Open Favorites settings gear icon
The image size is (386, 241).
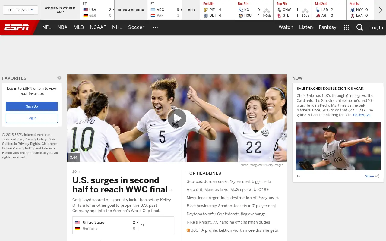tap(59, 78)
